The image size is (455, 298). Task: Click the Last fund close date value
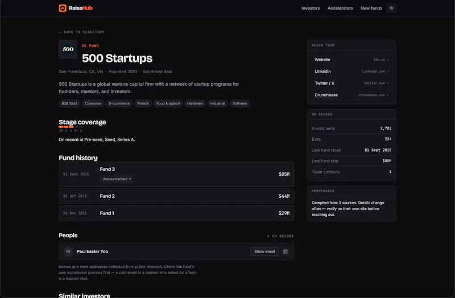coord(378,150)
